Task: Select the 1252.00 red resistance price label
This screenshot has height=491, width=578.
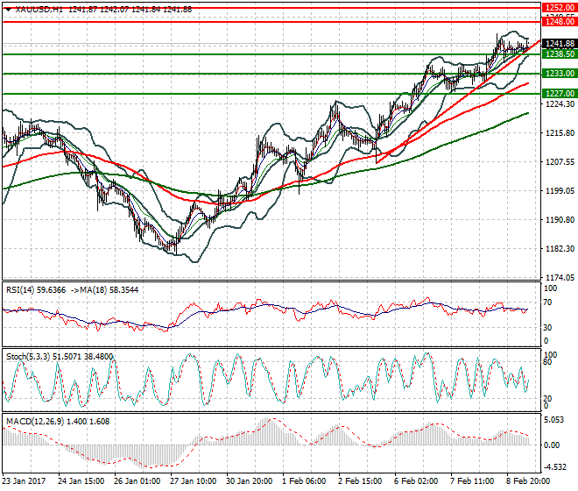Action: tap(560, 8)
